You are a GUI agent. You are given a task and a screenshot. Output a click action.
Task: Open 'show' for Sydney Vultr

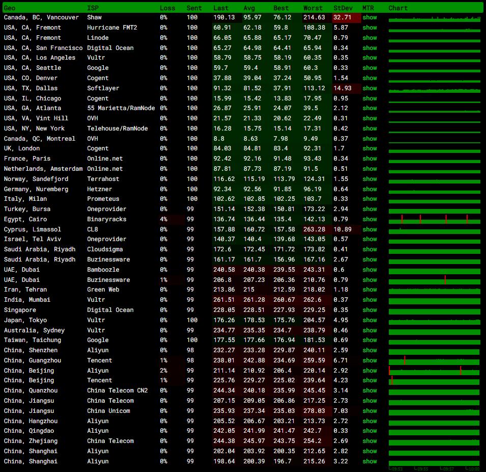[370, 330]
